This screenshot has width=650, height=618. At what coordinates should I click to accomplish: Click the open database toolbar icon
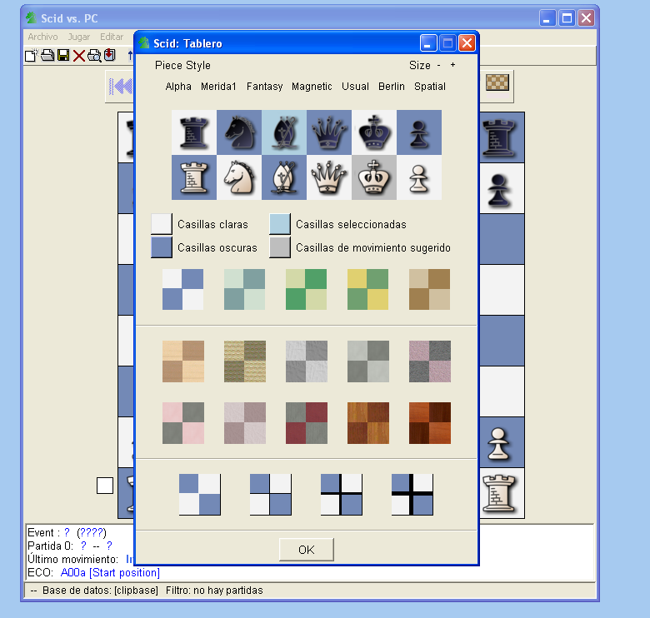[x=47, y=55]
